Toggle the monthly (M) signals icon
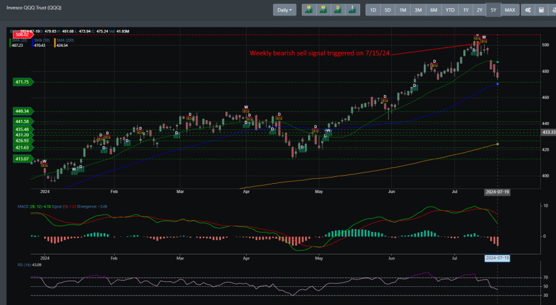The image size is (556, 305). [309, 10]
